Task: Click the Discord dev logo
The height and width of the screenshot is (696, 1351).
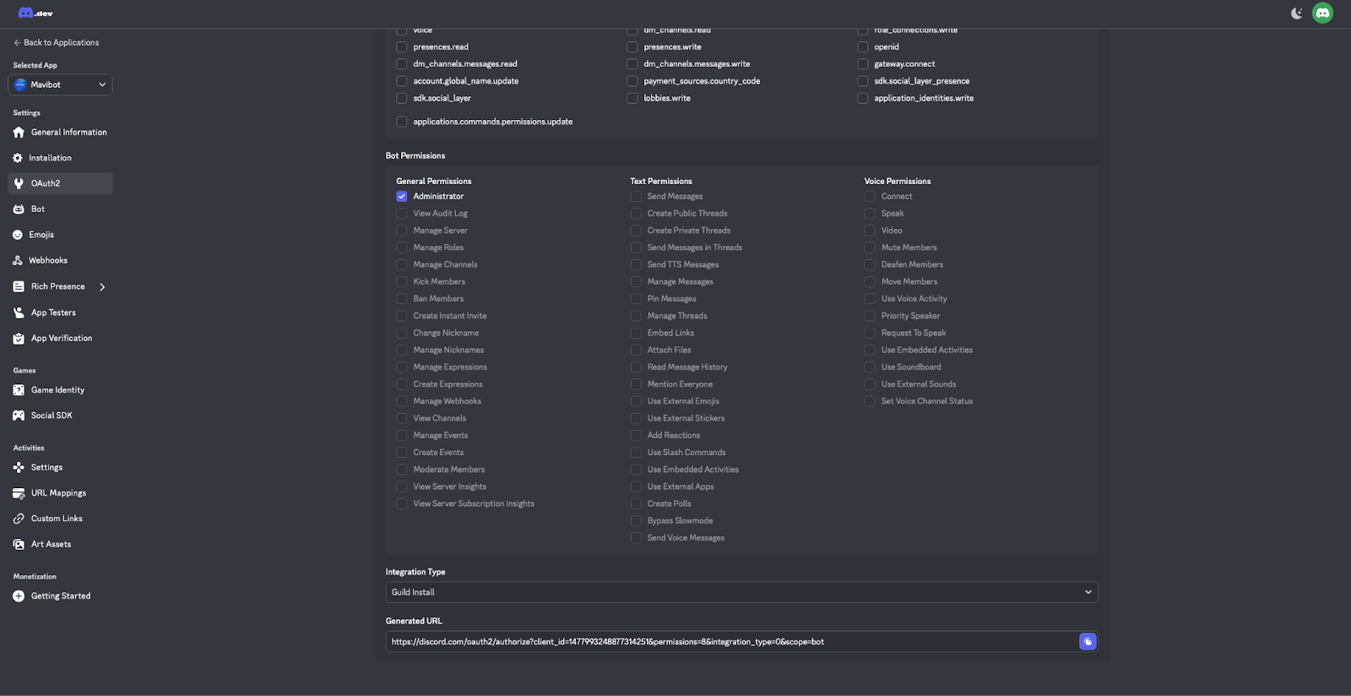Action: pyautogui.click(x=35, y=14)
